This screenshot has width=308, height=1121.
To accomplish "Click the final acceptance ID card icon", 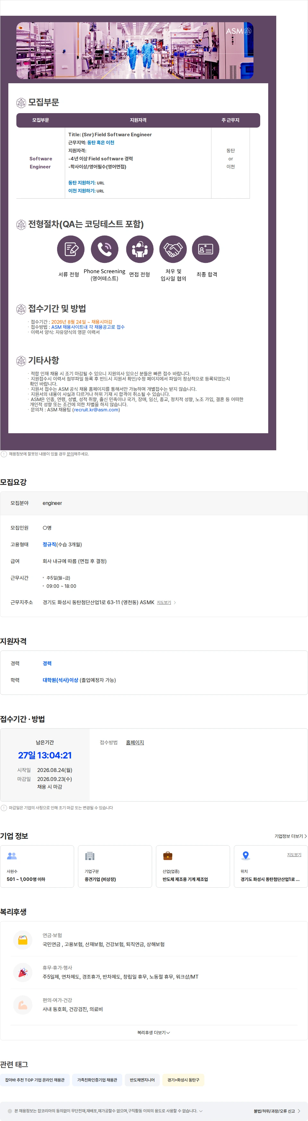I will tap(205, 249).
